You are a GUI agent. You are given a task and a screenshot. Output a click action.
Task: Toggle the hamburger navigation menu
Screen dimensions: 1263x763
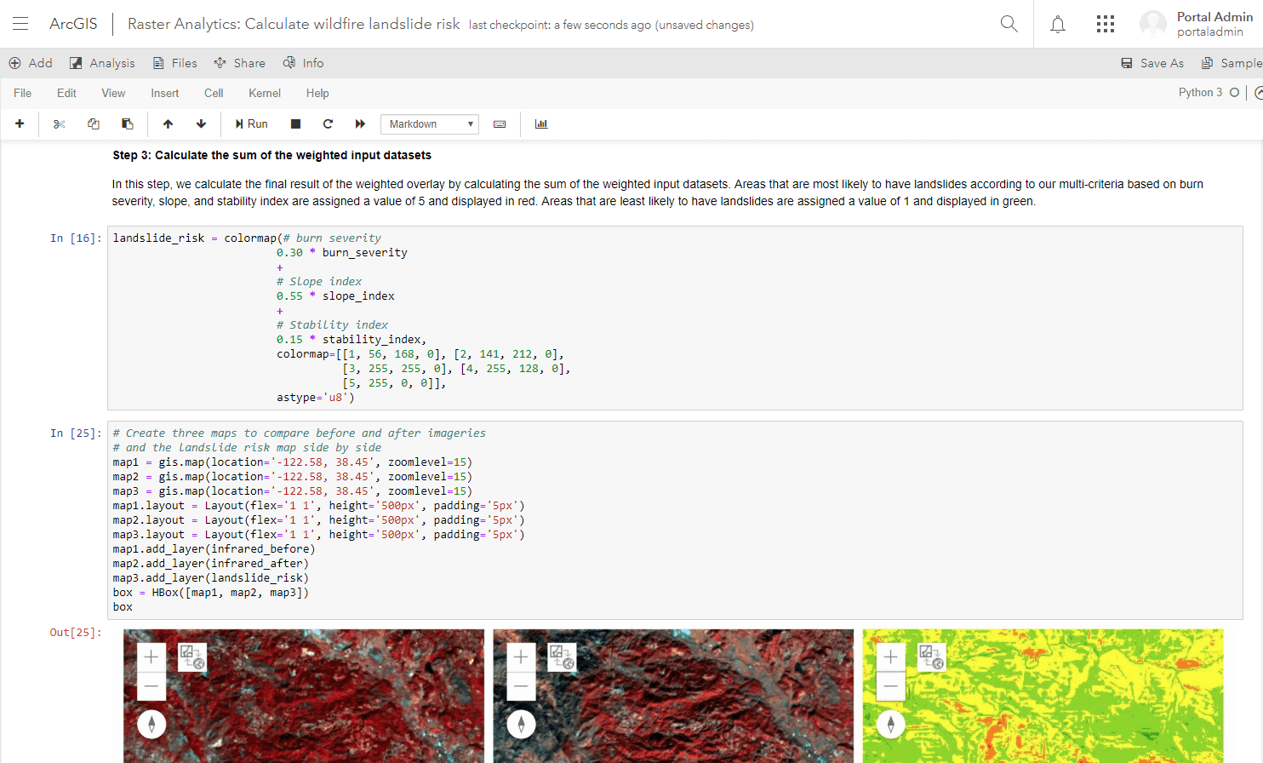tap(20, 23)
